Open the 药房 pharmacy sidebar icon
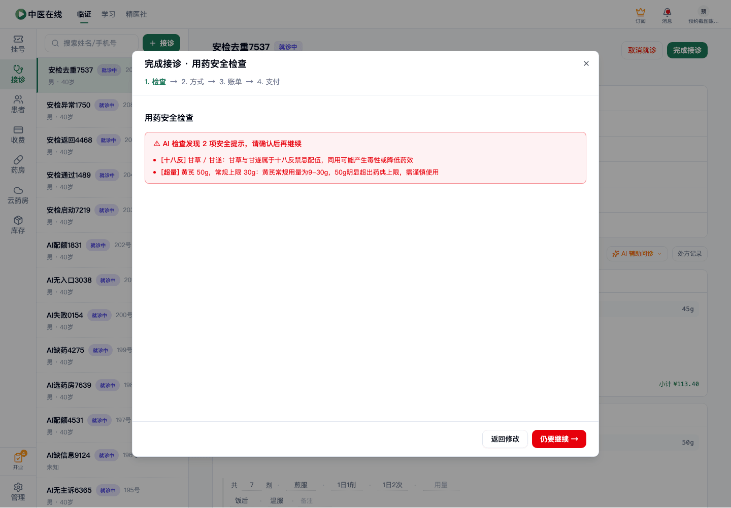 pyautogui.click(x=18, y=165)
